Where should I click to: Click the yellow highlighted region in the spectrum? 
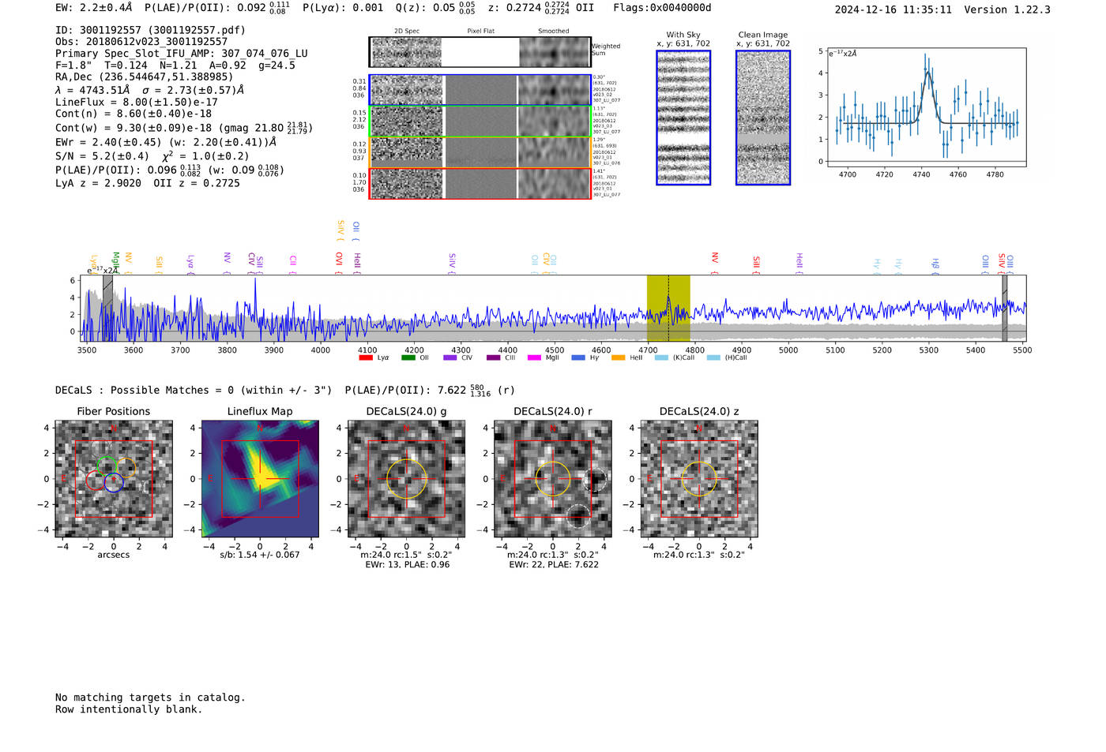668,309
